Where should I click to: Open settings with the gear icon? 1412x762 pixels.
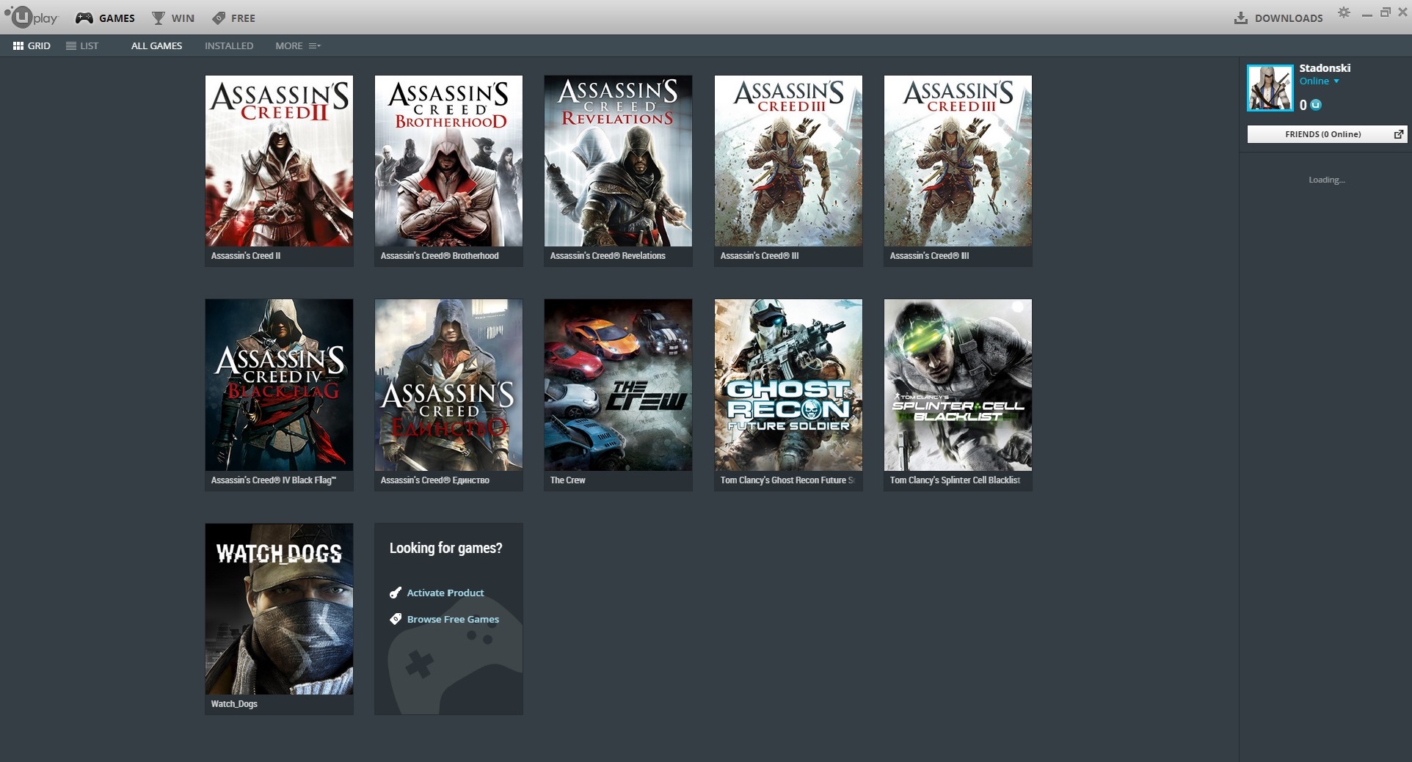coord(1344,12)
